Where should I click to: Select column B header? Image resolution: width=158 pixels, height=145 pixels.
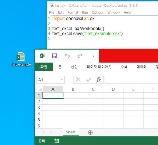click(x=73, y=89)
